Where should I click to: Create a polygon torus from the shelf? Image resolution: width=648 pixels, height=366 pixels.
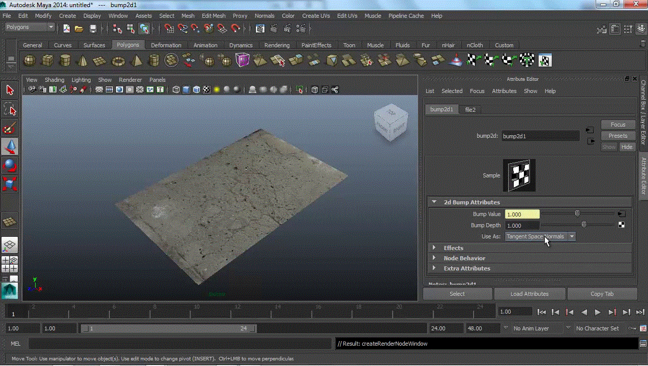click(x=118, y=60)
